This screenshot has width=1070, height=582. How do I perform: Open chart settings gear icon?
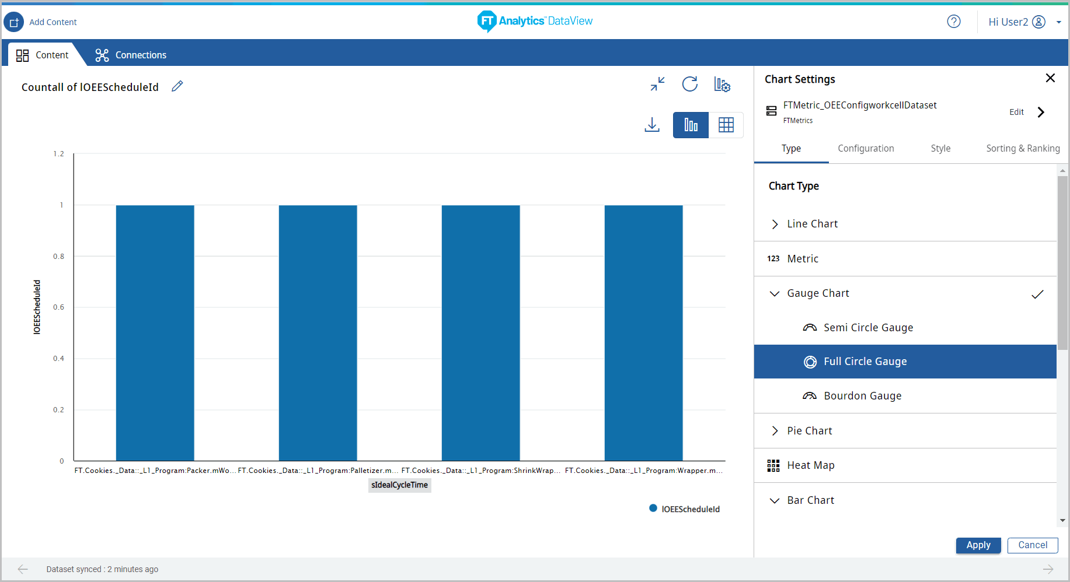722,85
